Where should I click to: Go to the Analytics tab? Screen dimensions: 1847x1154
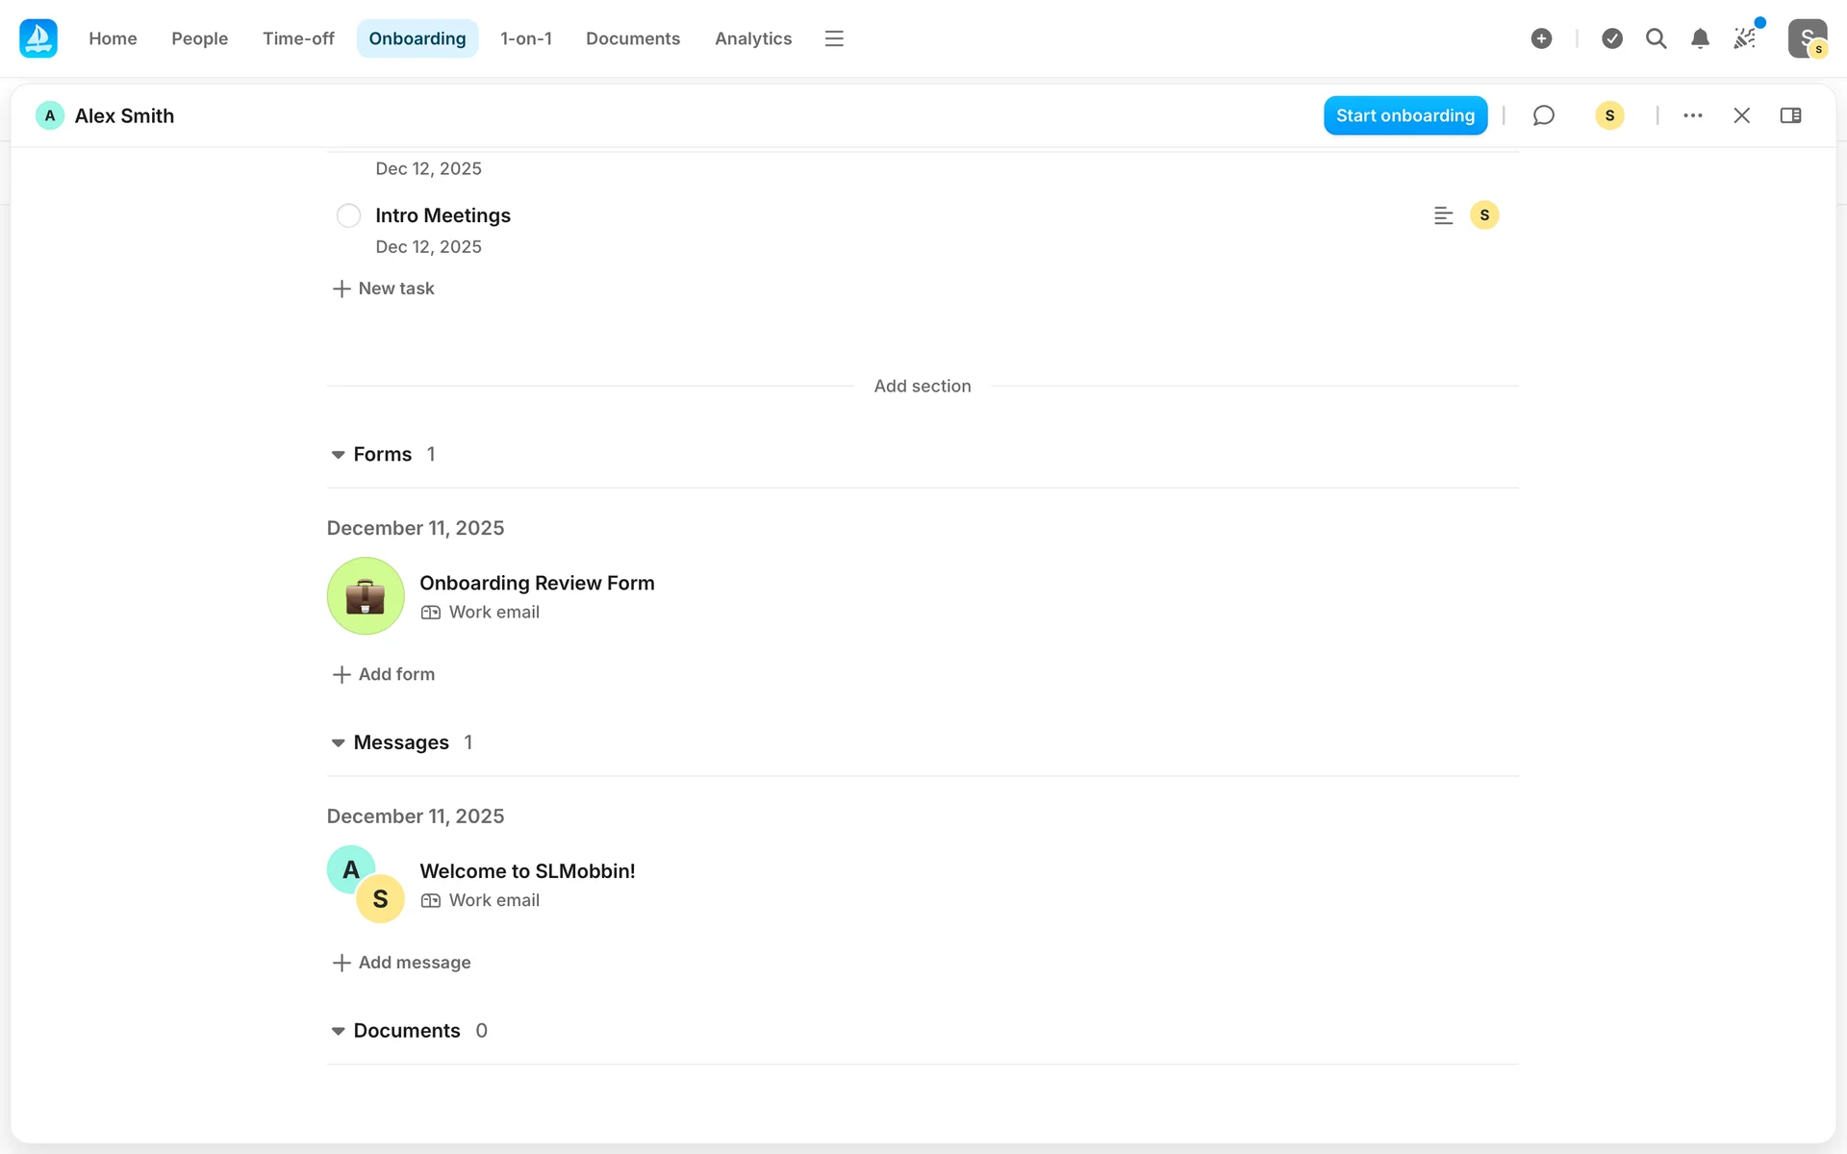click(x=752, y=38)
